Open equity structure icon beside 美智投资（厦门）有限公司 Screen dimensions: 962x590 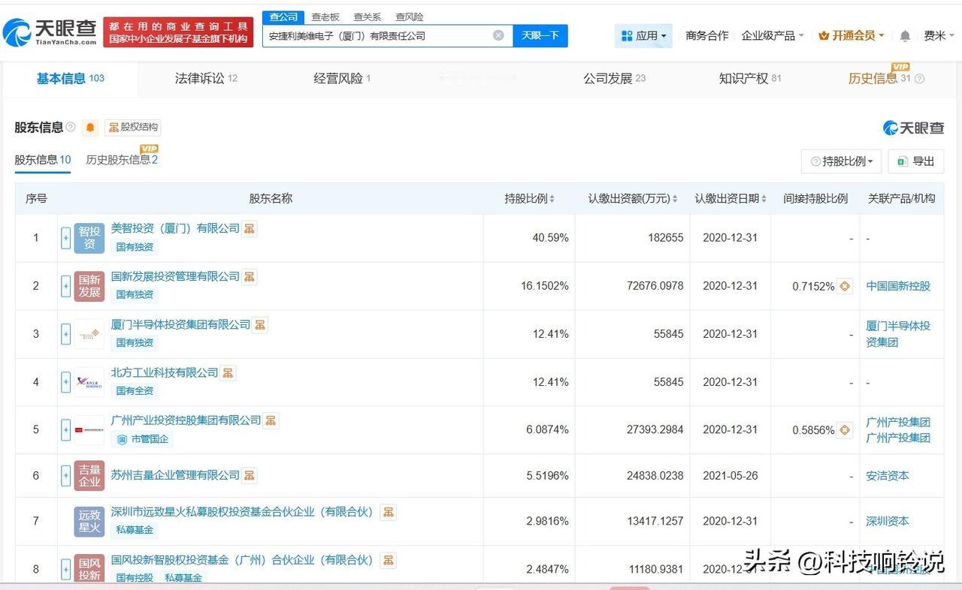point(250,228)
